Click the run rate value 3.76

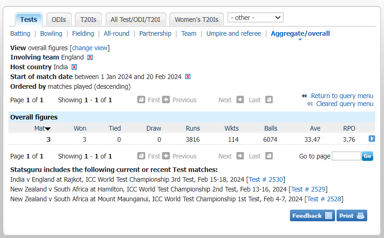click(349, 139)
